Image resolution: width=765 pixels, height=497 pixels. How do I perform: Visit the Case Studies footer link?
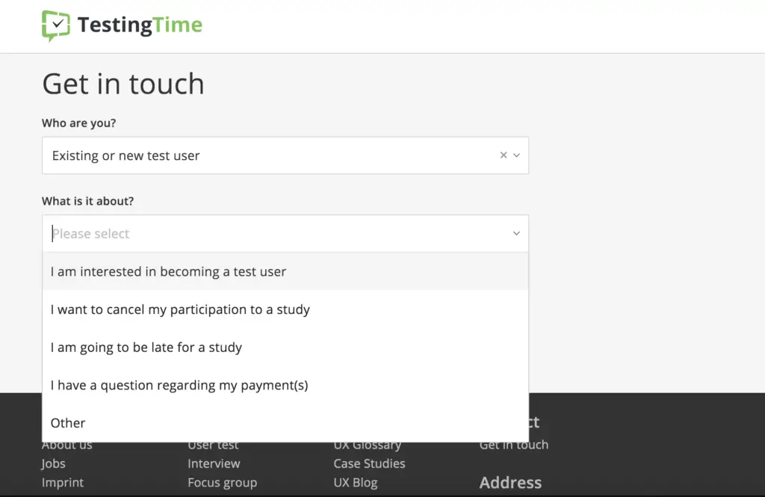click(369, 463)
